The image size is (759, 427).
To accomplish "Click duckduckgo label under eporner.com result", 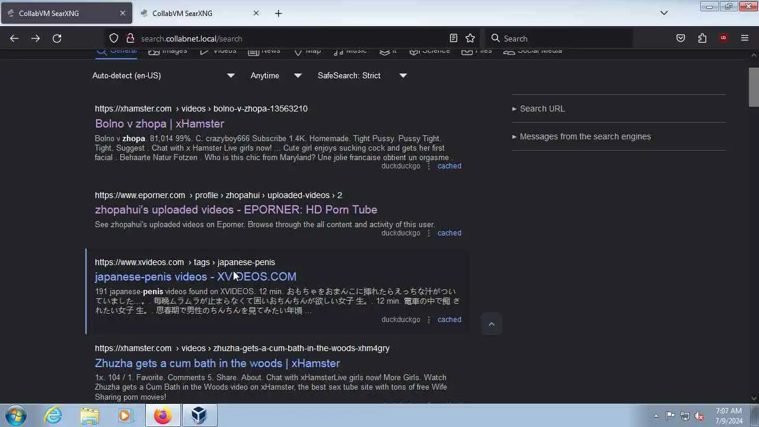I will point(401,233).
